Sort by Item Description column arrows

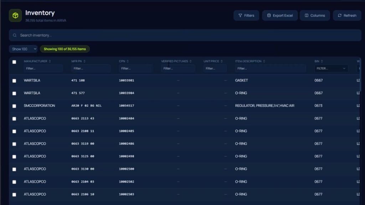tap(264, 61)
